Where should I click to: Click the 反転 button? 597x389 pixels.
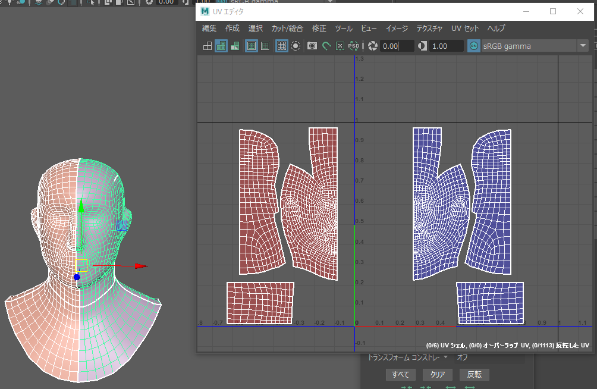click(474, 375)
